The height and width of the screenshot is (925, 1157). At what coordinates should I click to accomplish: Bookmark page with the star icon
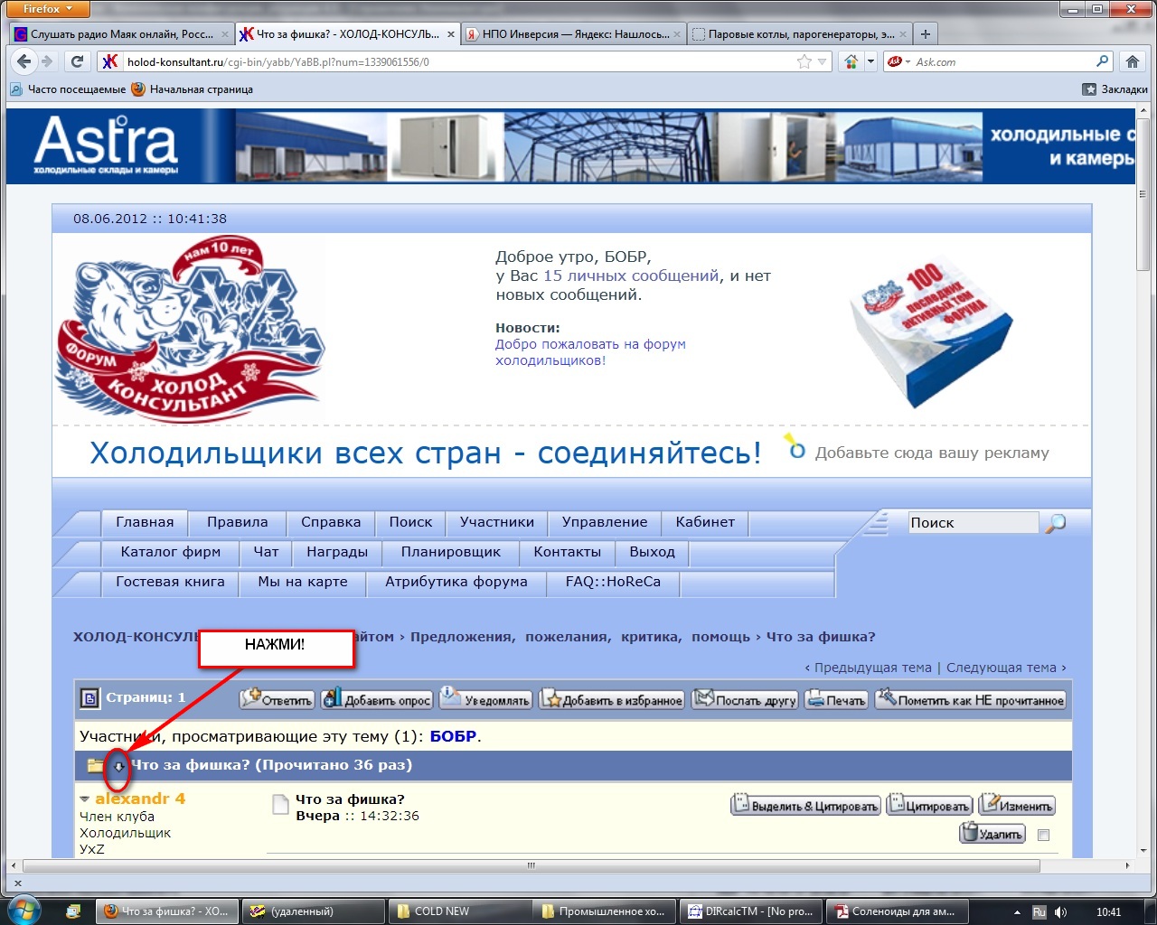(804, 61)
